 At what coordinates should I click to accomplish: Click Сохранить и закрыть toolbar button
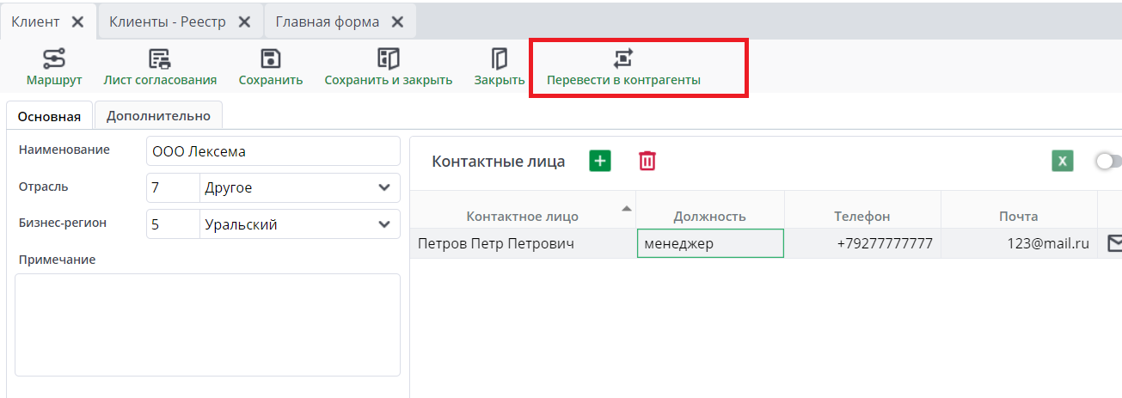point(389,59)
